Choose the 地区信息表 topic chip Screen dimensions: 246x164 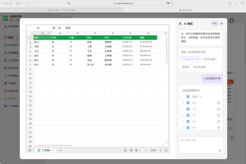coord(199,67)
